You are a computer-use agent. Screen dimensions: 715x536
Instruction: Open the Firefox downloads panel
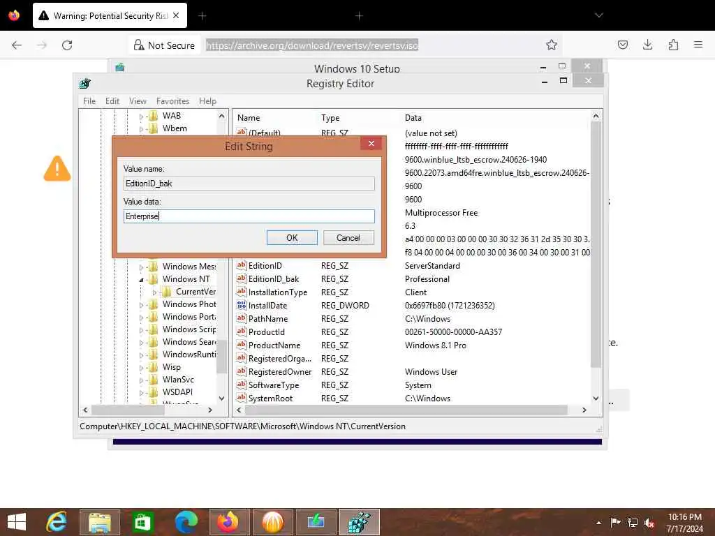[647, 45]
